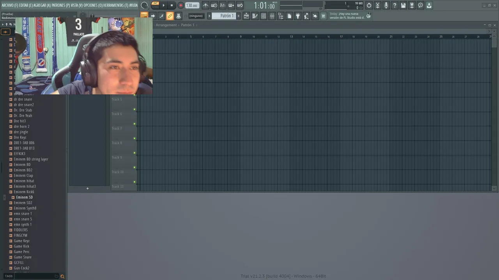Viewport: 499px width, 280px height.
Task: Open the Playlist view icon
Action: (x=246, y=16)
